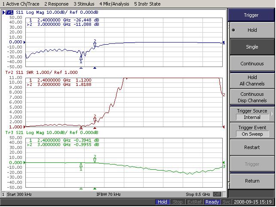Click marker 1 on the green S21 trace
276x207 pixels.
[x=81, y=165]
